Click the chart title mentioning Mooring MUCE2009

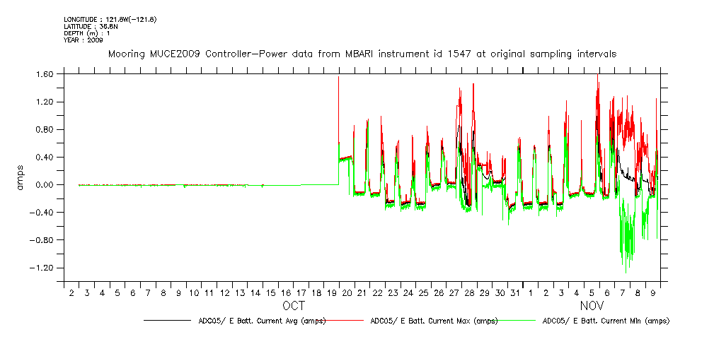click(362, 54)
